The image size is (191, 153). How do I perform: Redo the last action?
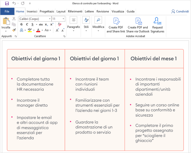tap(23, 3)
